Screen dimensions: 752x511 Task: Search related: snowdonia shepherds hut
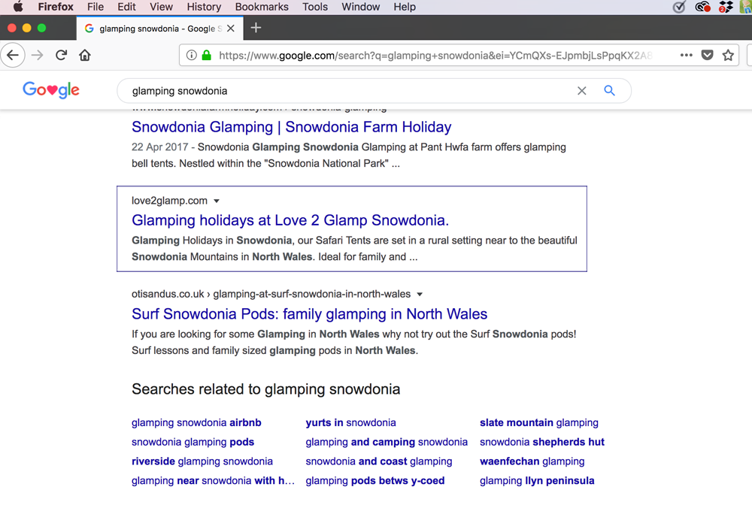(x=542, y=442)
